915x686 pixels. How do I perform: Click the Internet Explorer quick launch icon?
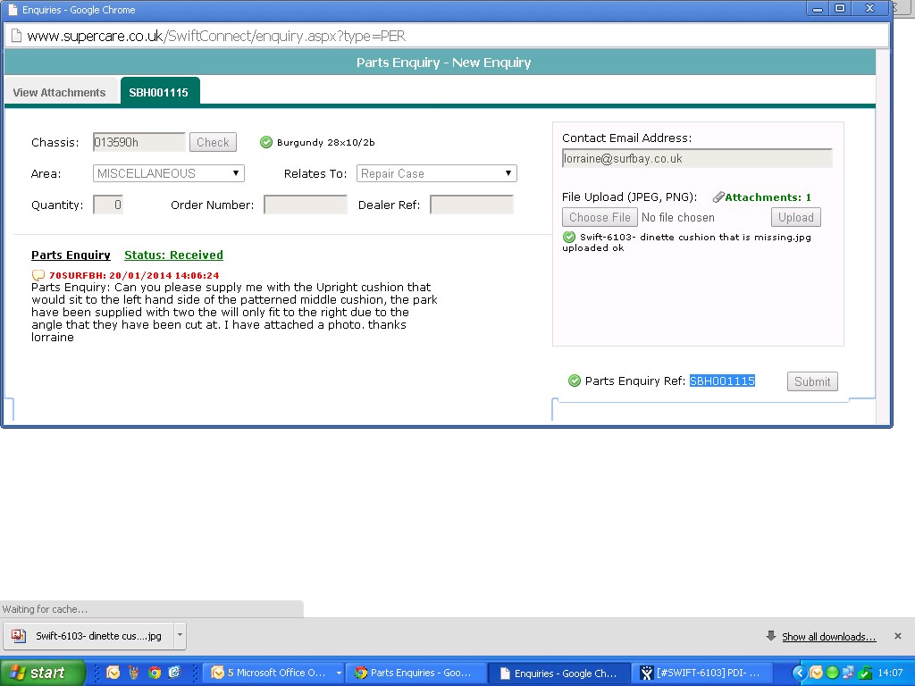pos(174,673)
